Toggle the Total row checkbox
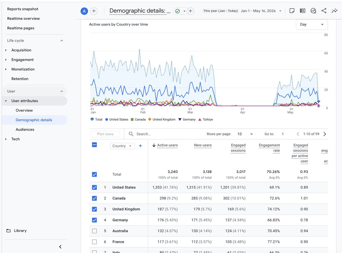This screenshot has height=253, width=342. (94, 174)
